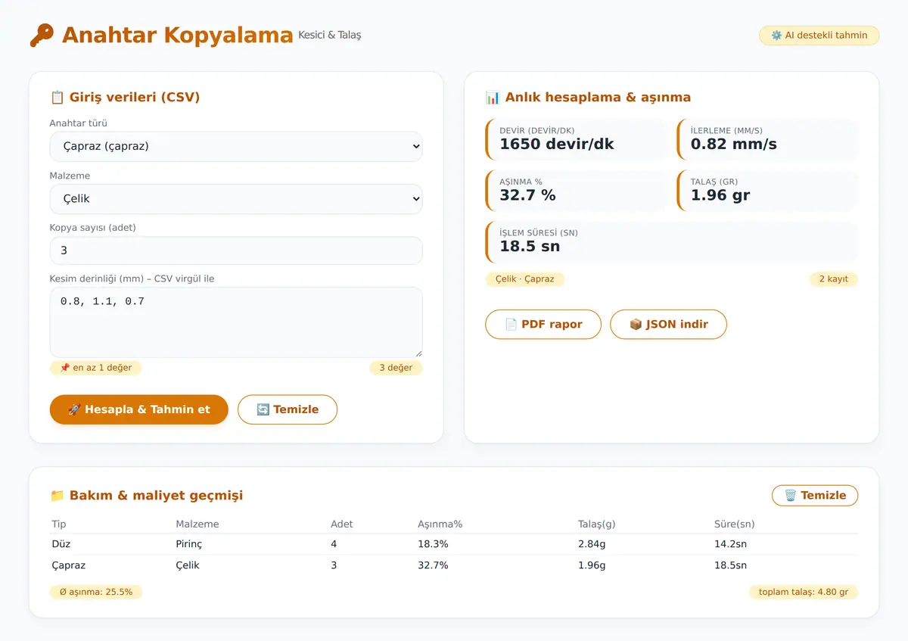Viewport: 908px width, 641px height.
Task: Click the 32.7 % wear card value
Action: pyautogui.click(x=527, y=195)
